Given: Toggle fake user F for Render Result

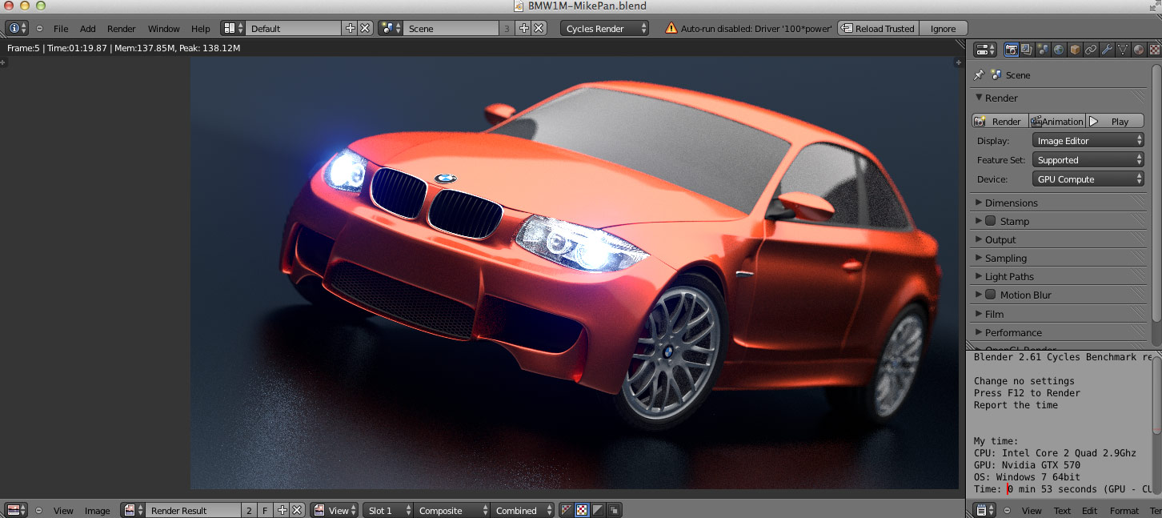Looking at the screenshot, I should [265, 510].
